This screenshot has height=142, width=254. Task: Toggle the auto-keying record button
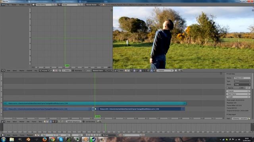pos(120,135)
